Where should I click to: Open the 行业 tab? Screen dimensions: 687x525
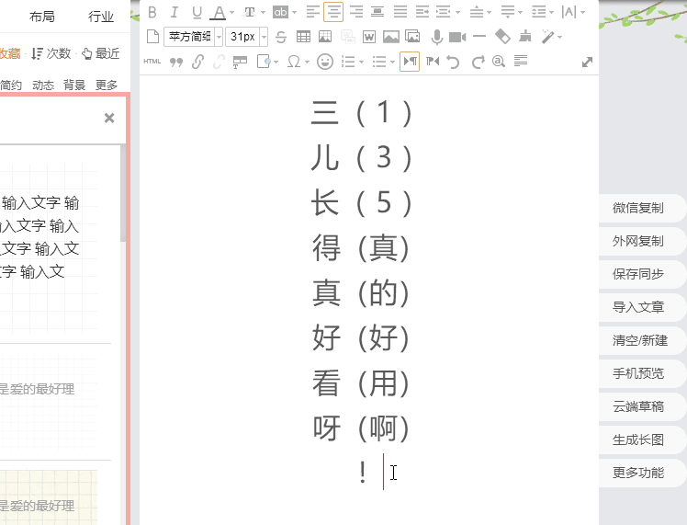101,17
